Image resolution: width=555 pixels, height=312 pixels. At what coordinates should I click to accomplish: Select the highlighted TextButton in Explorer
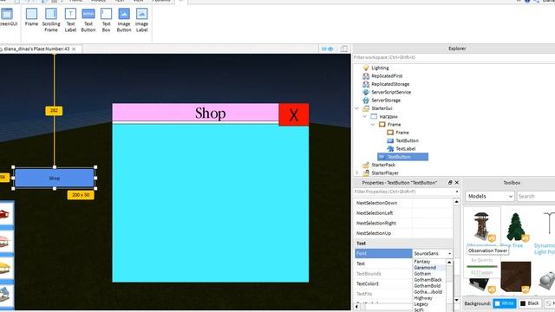(x=402, y=157)
